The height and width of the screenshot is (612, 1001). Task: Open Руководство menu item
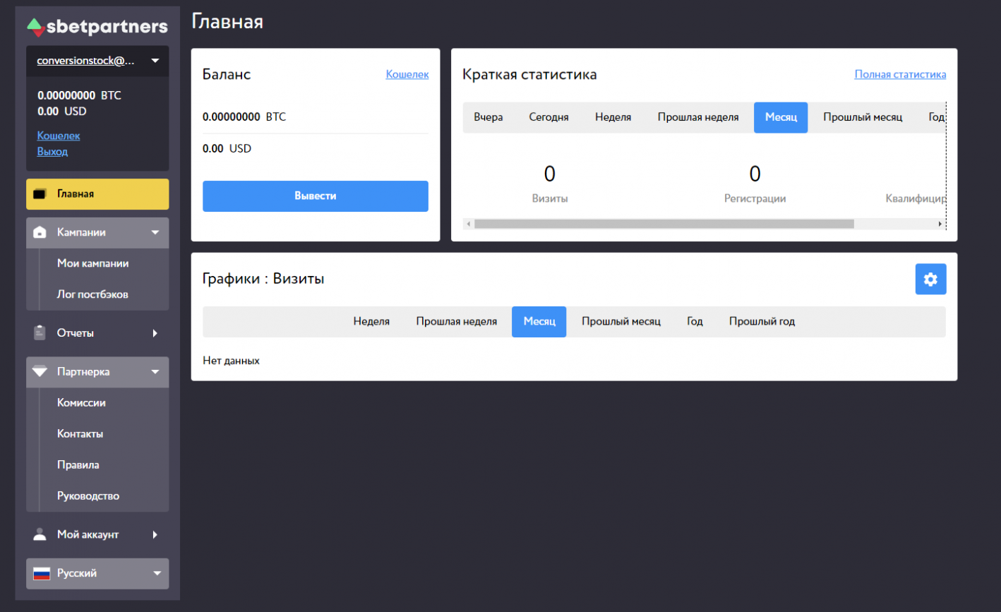point(88,496)
